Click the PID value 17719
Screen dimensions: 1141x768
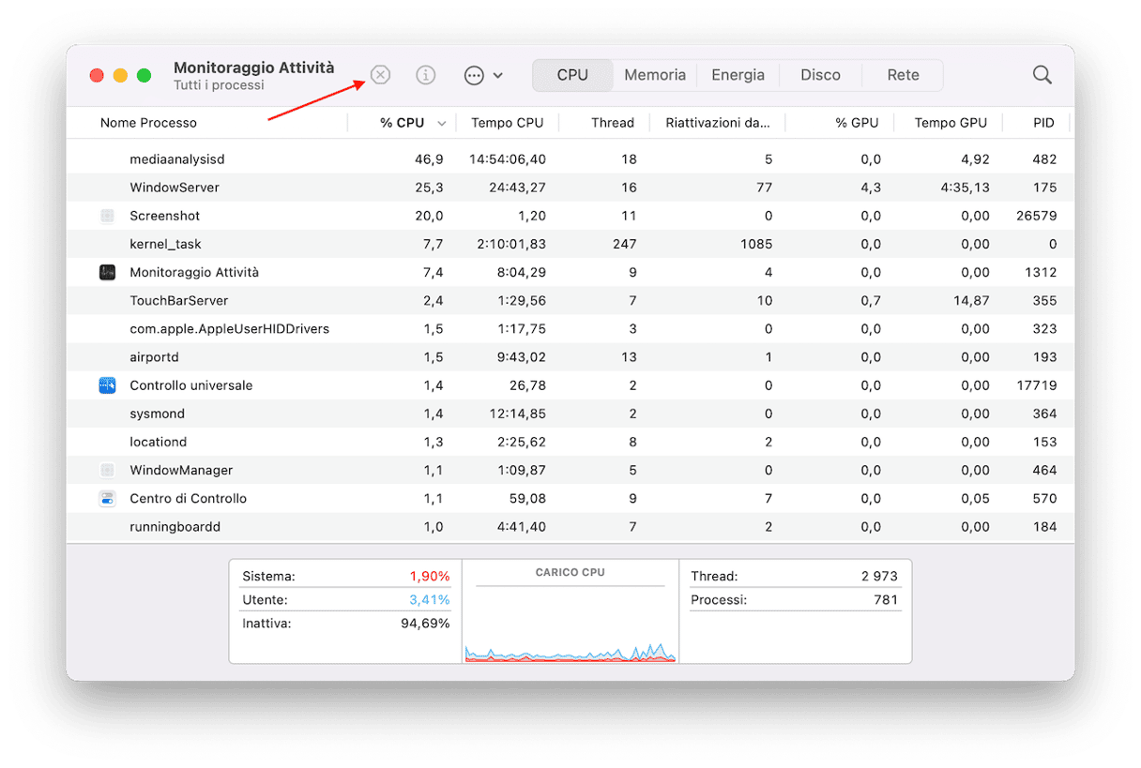(1037, 385)
